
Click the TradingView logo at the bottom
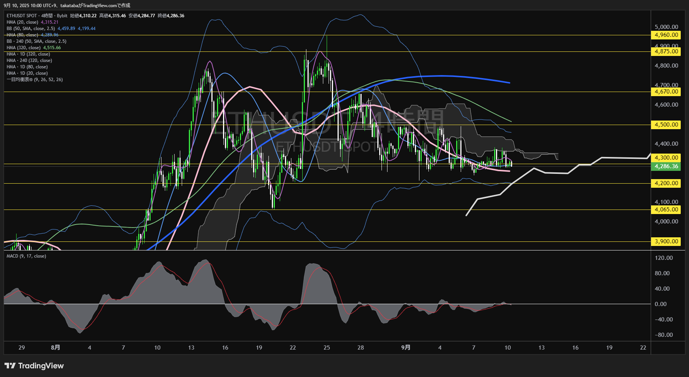click(x=34, y=366)
